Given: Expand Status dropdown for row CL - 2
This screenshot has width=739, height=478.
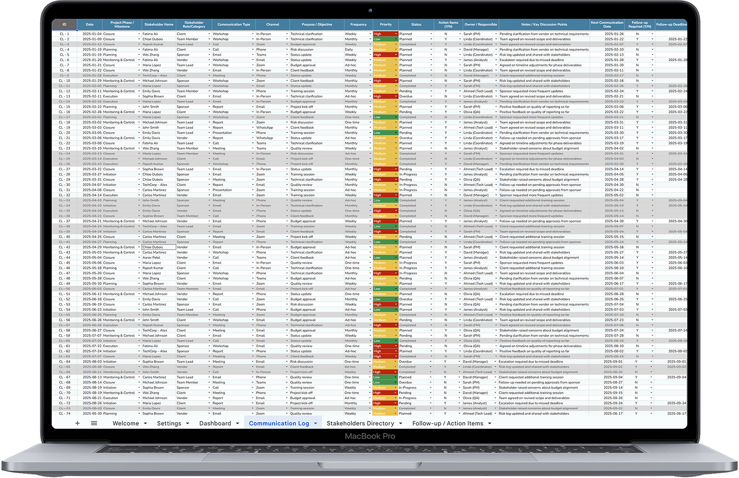Looking at the screenshot, I should [x=431, y=39].
